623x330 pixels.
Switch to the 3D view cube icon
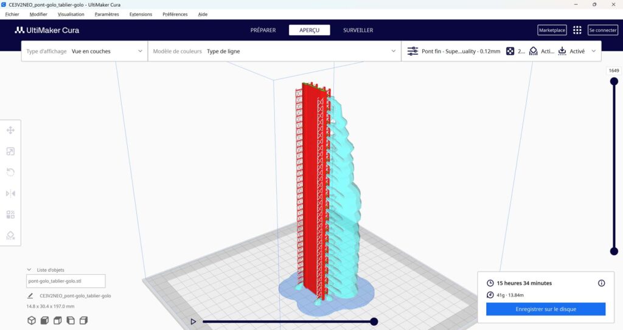[x=32, y=320]
